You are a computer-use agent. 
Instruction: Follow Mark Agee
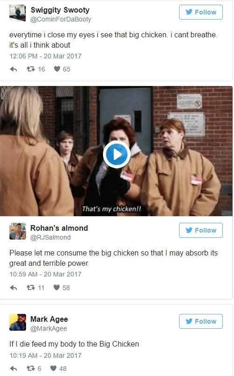201,321
